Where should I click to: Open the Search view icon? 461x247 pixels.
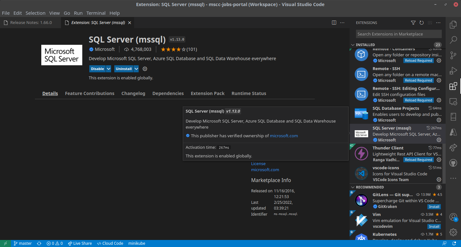(453, 40)
